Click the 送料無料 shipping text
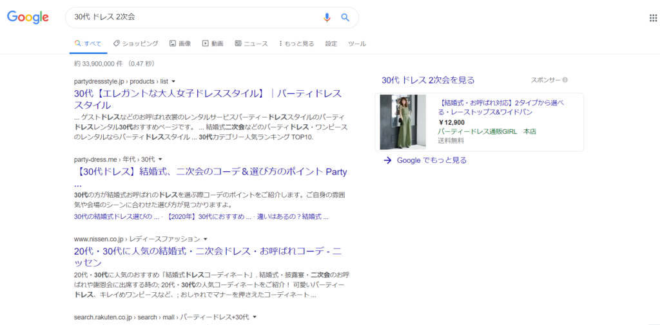The height and width of the screenshot is (325, 660). click(x=451, y=141)
